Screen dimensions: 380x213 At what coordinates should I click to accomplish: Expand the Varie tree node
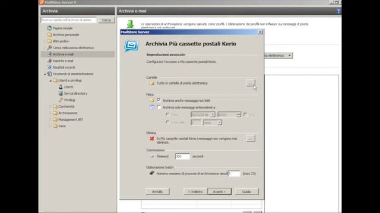point(50,126)
